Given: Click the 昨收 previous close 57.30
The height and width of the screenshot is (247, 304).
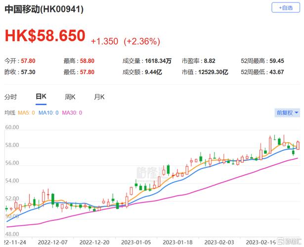Looking at the screenshot, I should [28, 72].
